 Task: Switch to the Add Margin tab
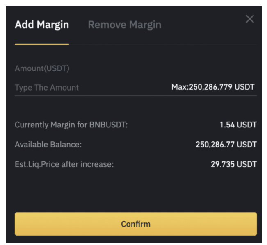(42, 25)
